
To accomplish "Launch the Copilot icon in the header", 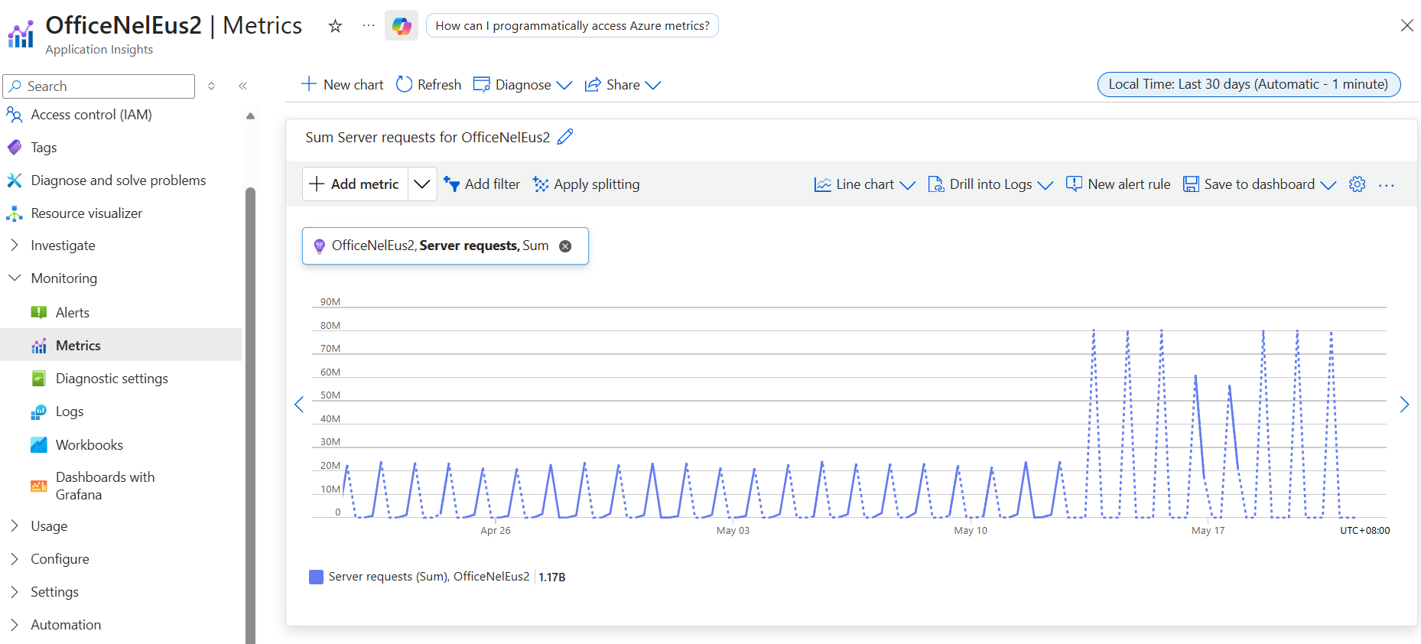I will pos(402,26).
